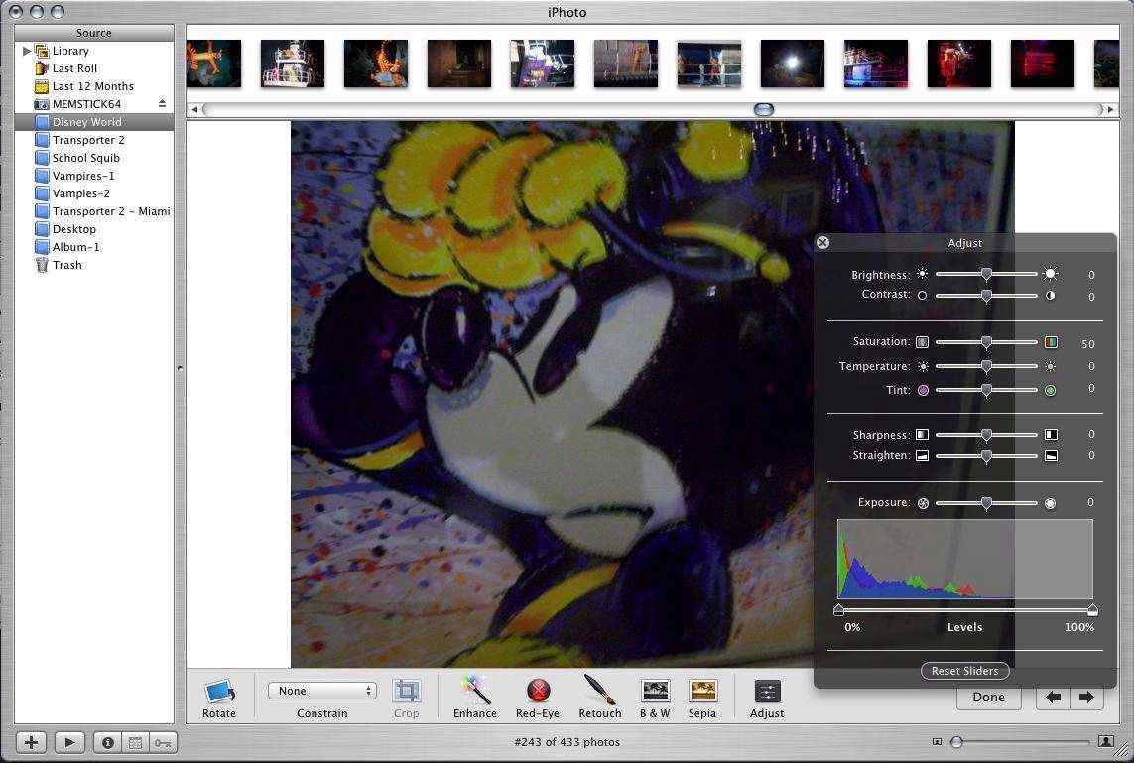This screenshot has width=1134, height=763.
Task: Click the sidebar collapse handle
Action: pos(180,368)
